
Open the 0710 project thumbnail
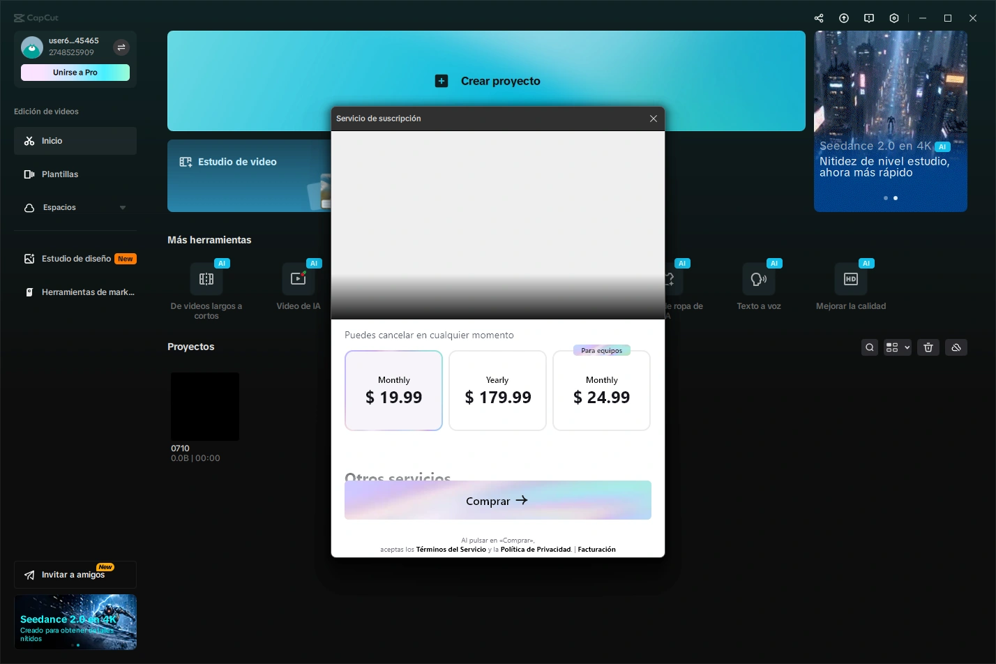click(205, 407)
